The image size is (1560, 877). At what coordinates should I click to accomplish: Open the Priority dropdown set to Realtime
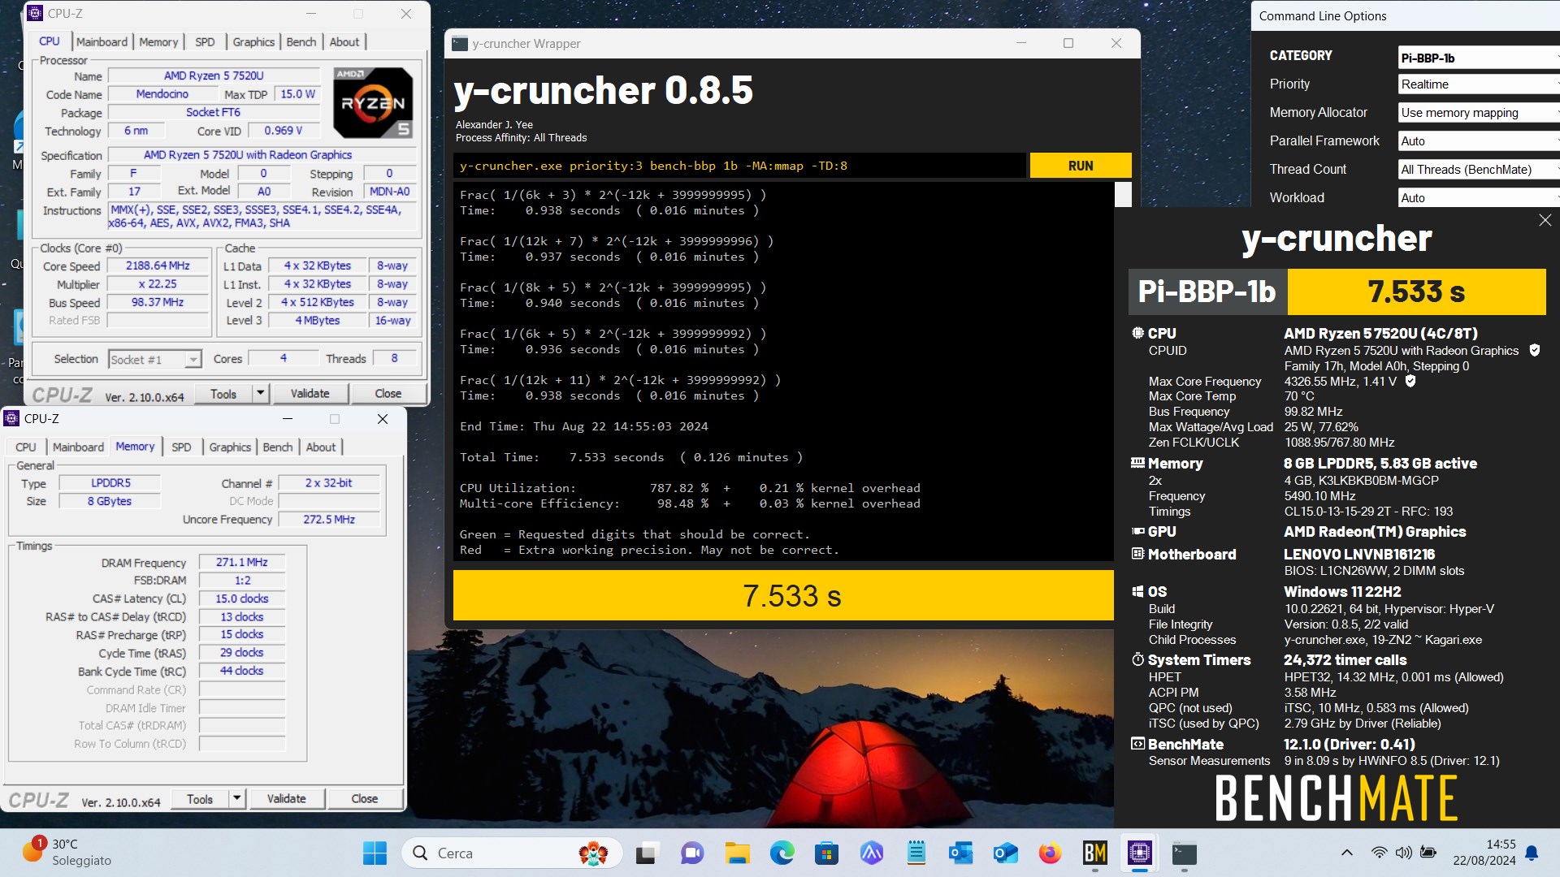pyautogui.click(x=1479, y=84)
